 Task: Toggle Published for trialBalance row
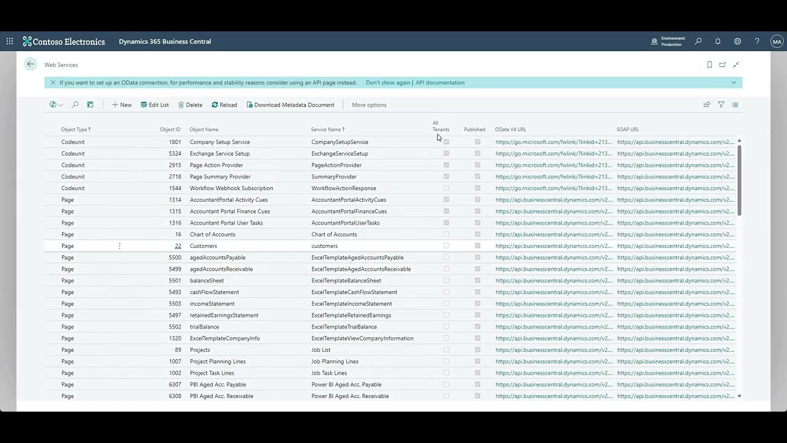tap(478, 327)
